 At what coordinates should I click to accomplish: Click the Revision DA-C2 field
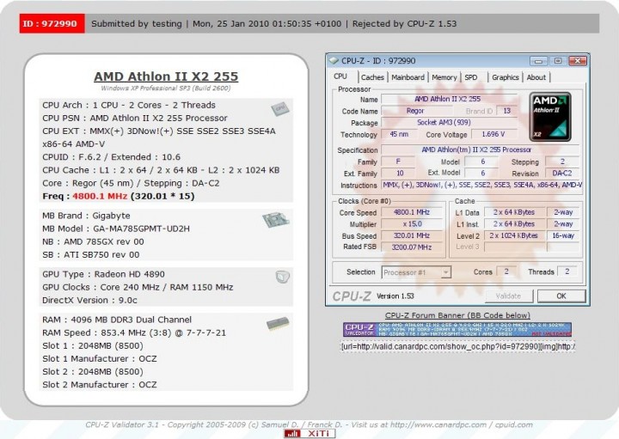[562, 174]
